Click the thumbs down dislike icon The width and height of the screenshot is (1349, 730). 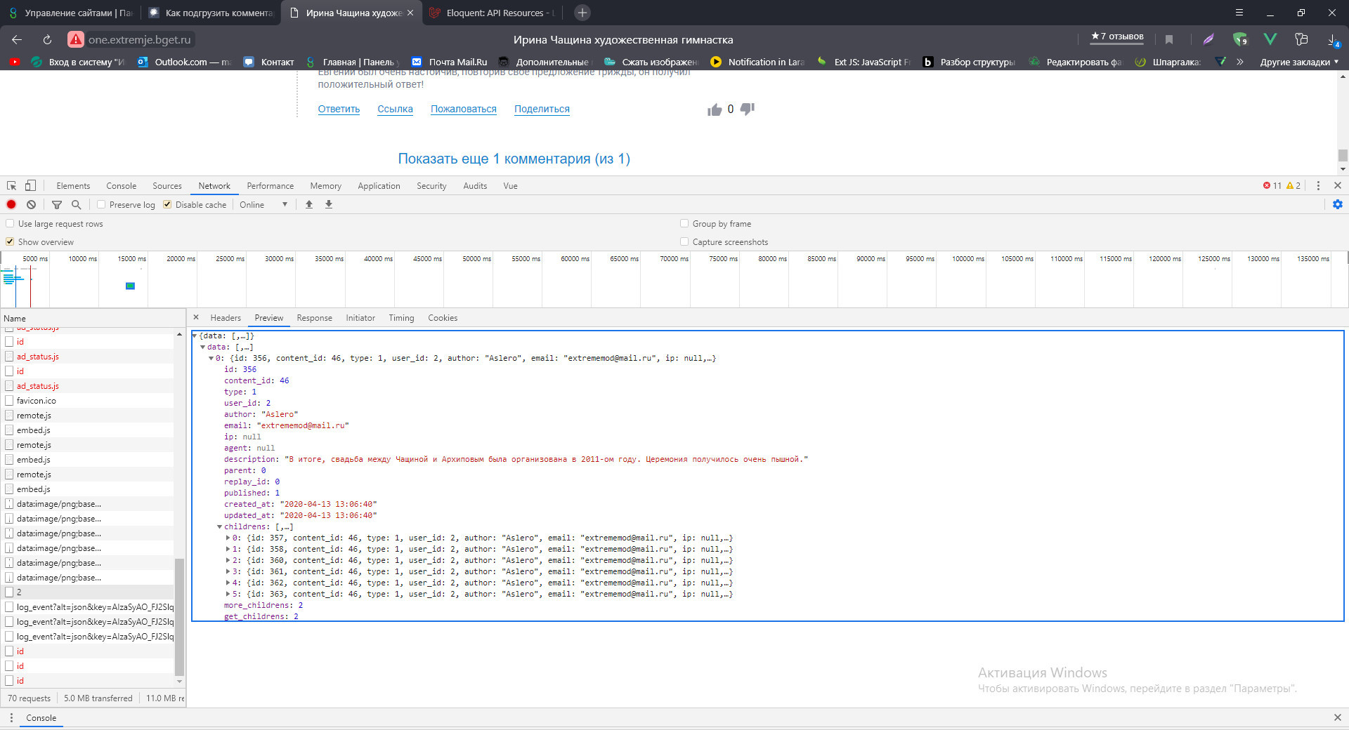pos(748,109)
